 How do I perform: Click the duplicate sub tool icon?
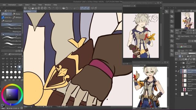(19, 51)
